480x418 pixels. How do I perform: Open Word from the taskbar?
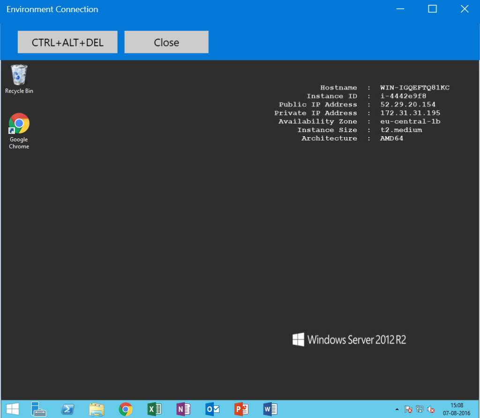[270, 409]
